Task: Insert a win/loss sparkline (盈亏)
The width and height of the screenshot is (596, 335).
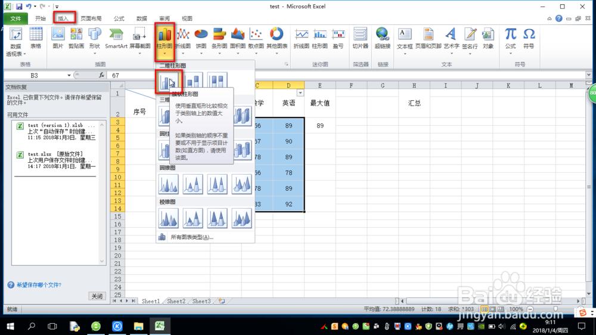Action: [338, 38]
